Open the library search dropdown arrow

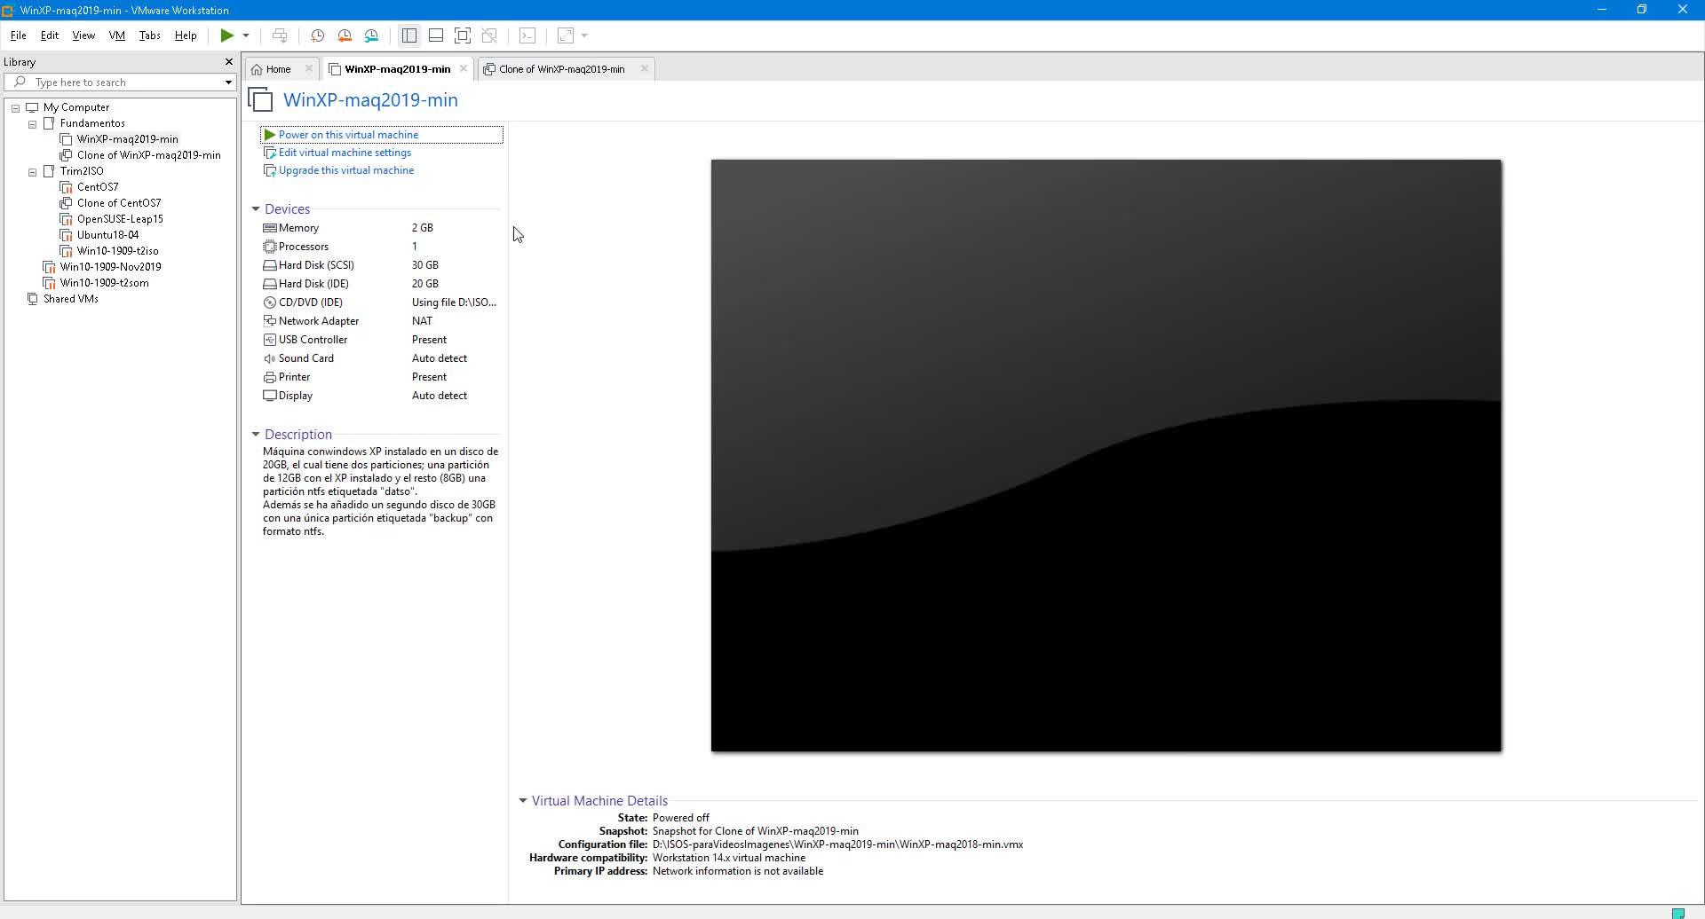point(228,82)
